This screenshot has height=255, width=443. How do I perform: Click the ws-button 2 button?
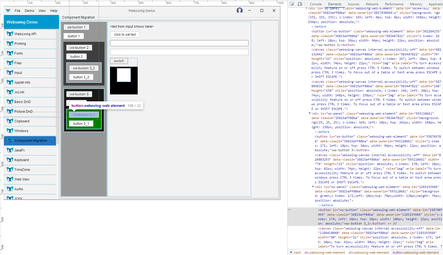coord(79,48)
